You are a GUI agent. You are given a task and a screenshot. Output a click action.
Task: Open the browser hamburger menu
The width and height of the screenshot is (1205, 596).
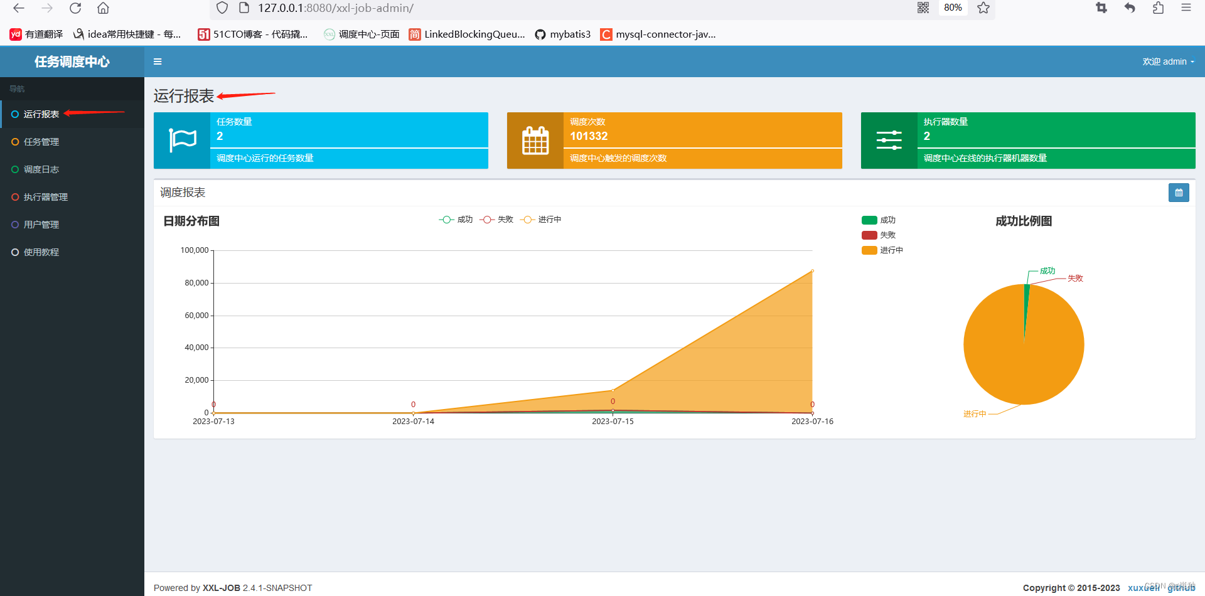coord(1186,8)
